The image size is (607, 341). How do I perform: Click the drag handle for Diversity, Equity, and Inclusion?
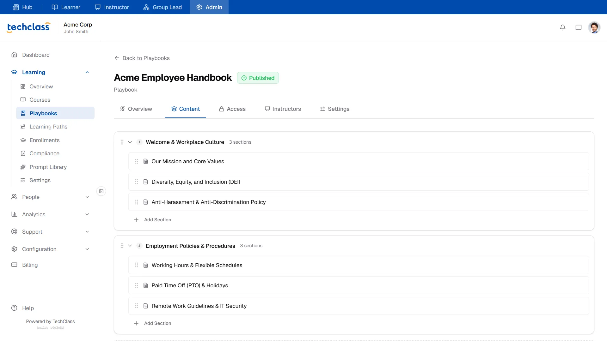point(137,182)
